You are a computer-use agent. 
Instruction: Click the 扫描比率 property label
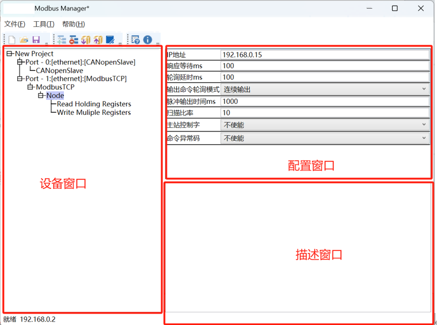tap(180, 113)
